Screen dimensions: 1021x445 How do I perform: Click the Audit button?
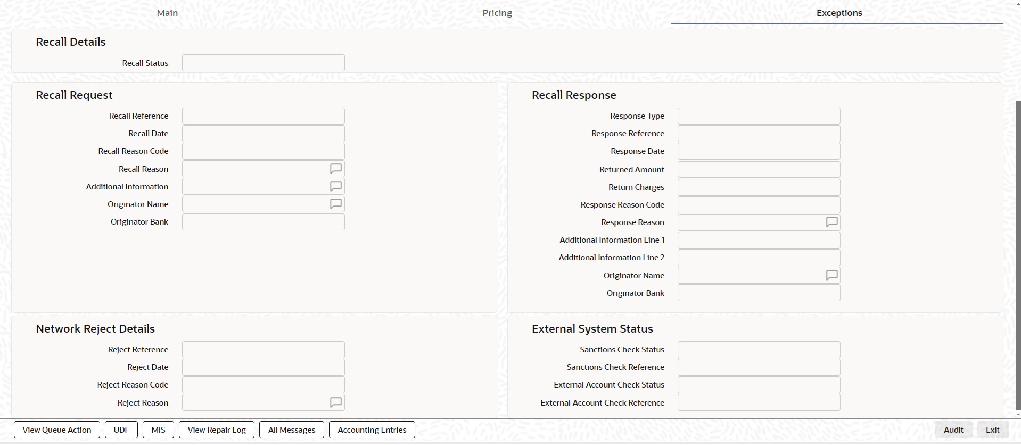pos(953,430)
